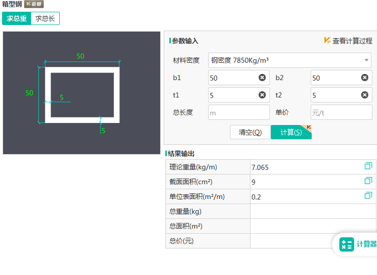
Task: Clear the t1 input value
Action: (262, 95)
